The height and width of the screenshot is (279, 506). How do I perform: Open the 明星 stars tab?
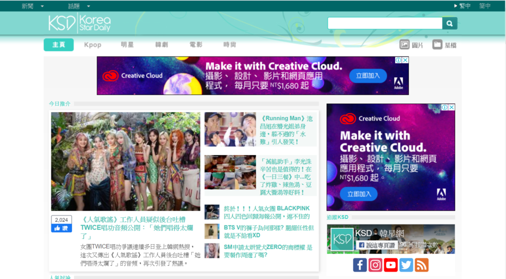coord(127,45)
